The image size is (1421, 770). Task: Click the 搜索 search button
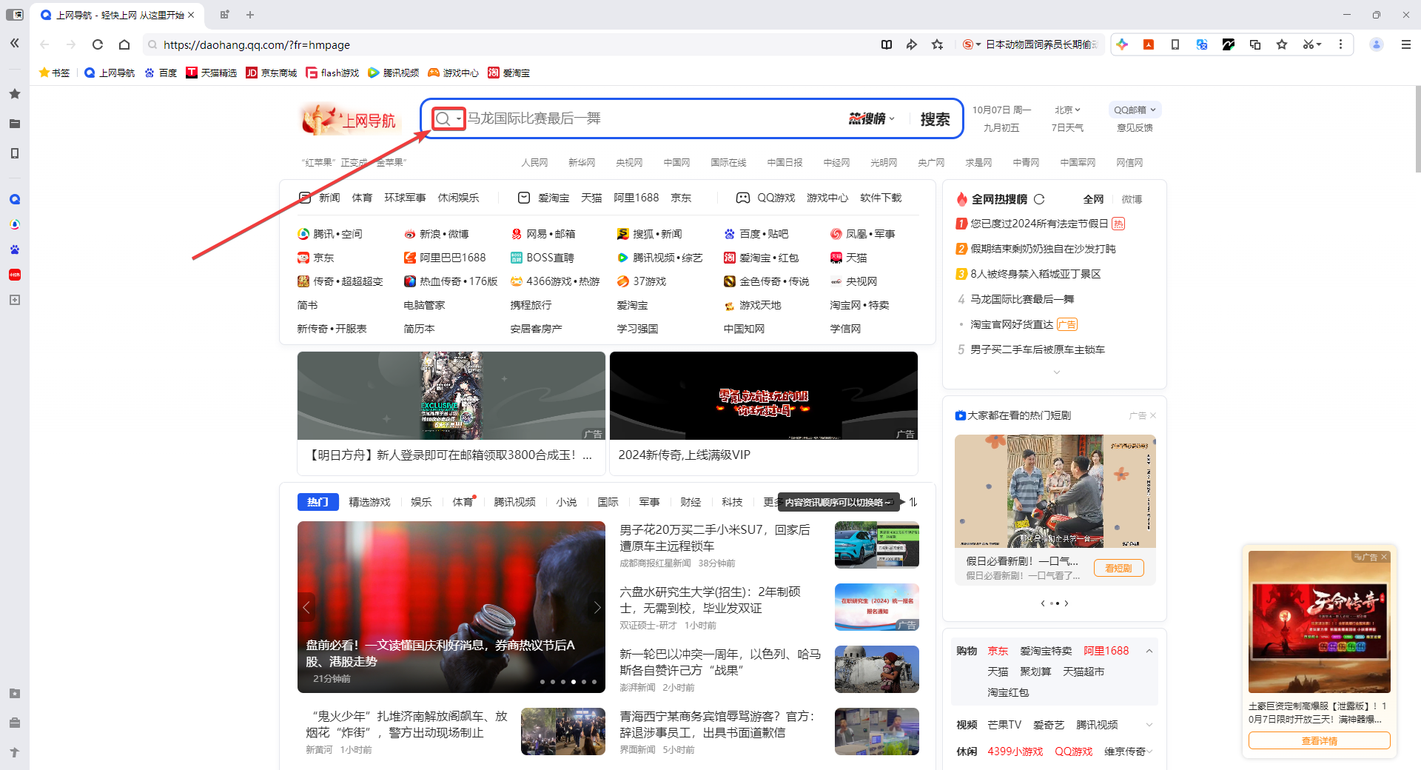pyautogui.click(x=935, y=118)
